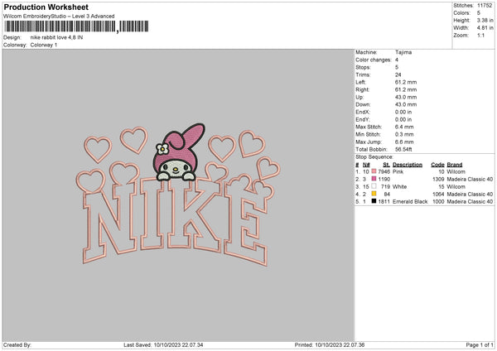
Task: Select the yellow swatch beside 84 stitches
Action: (374, 194)
